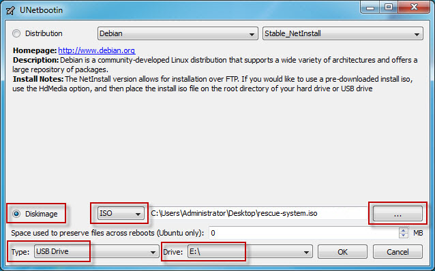Minimize the UNetbootin window
The height and width of the screenshot is (271, 435).
click(370, 7)
